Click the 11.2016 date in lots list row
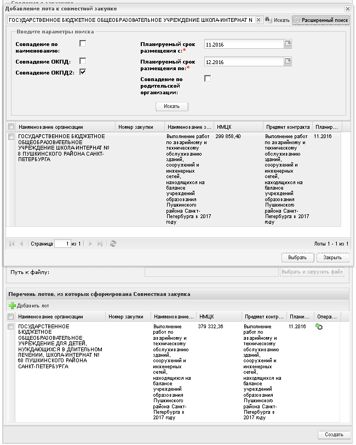The height and width of the screenshot is (445, 356). coord(297,327)
